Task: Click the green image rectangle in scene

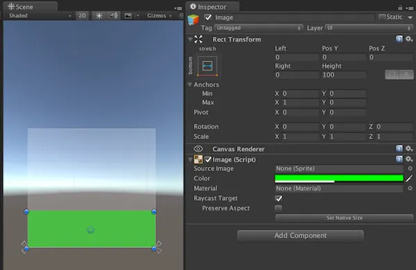Action: coord(92,229)
